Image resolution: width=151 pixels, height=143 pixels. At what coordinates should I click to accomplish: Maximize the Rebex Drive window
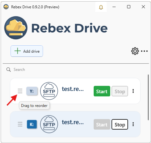pos(129,7)
